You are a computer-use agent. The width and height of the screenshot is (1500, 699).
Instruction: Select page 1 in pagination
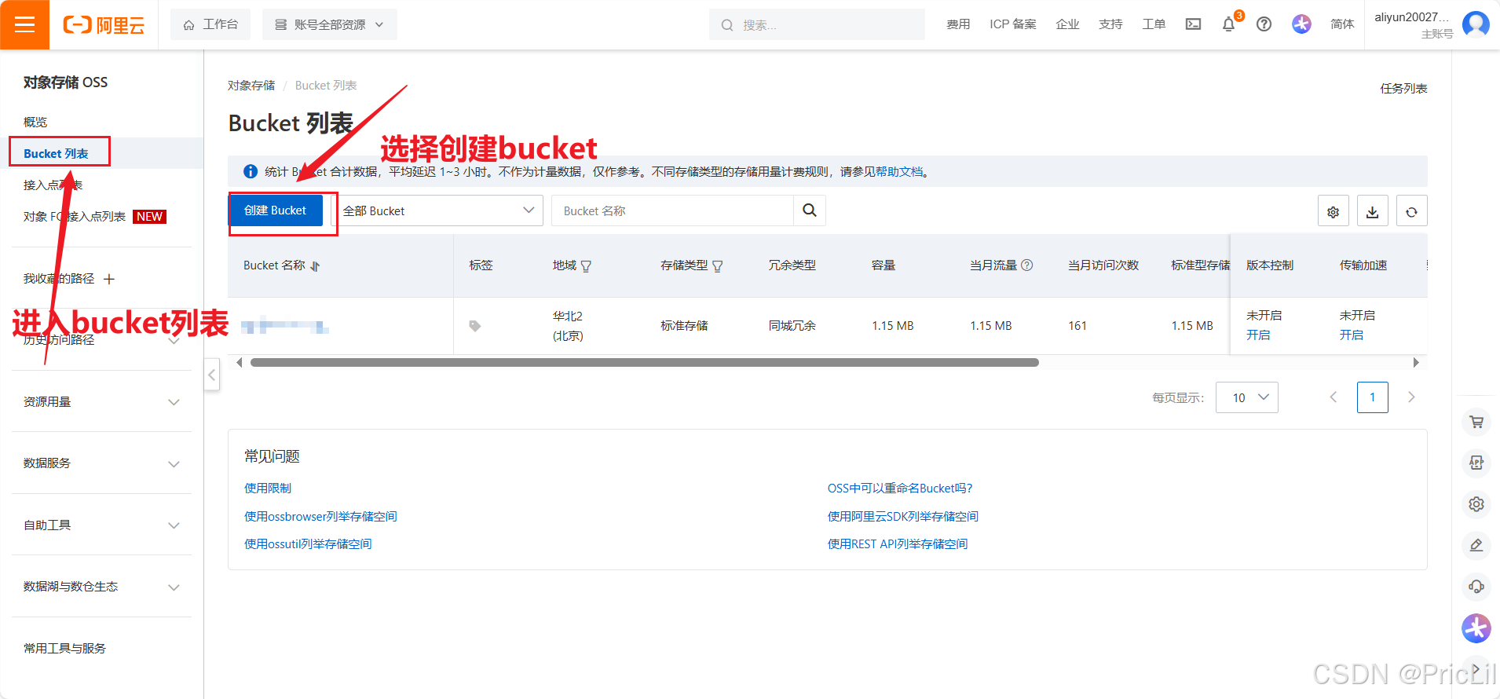point(1372,397)
